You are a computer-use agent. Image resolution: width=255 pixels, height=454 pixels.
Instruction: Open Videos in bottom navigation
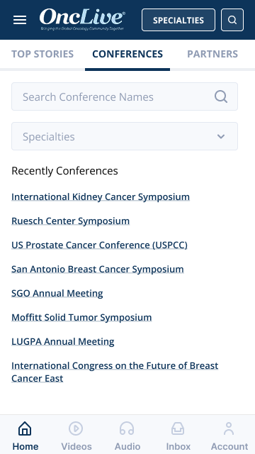click(76, 436)
